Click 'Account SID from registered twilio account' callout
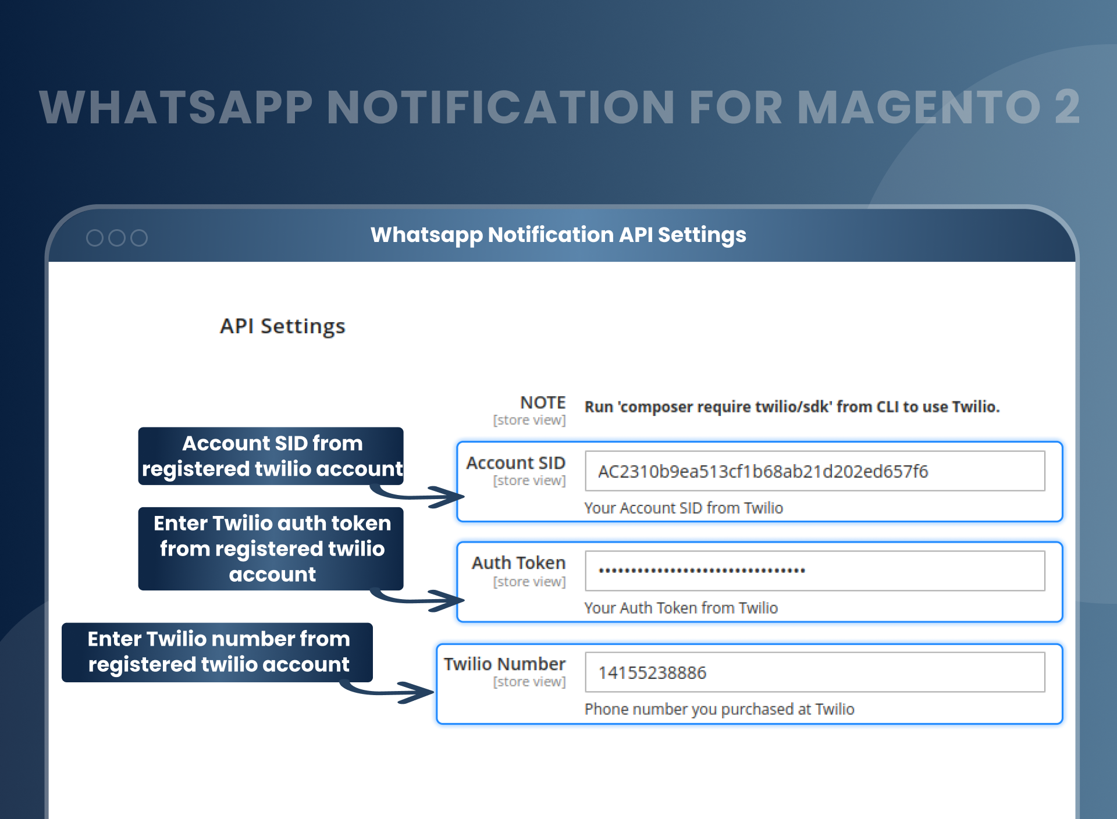The image size is (1117, 819). coord(271,456)
